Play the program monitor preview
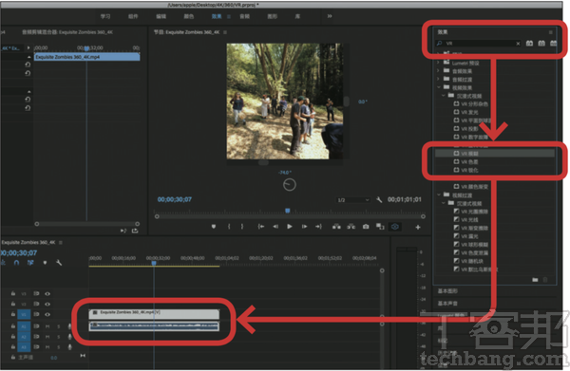Image resolution: width=570 pixels, height=371 pixels. pyautogui.click(x=290, y=227)
